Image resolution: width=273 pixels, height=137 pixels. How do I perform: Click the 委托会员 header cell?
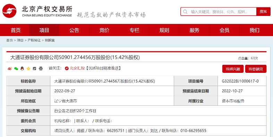tap(28, 121)
